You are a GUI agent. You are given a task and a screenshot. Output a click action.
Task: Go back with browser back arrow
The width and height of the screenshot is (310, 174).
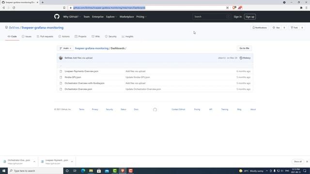3,8
